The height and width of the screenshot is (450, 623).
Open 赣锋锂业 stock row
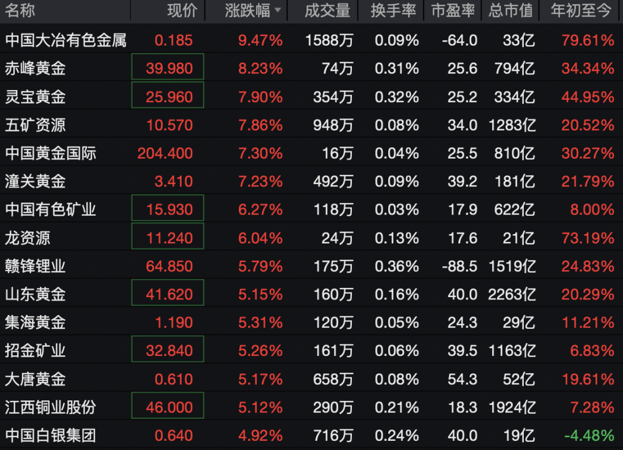36,266
